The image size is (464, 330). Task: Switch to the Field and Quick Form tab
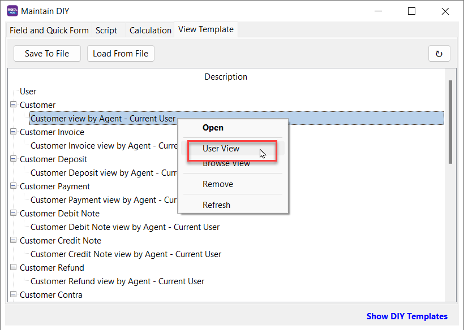[49, 31]
